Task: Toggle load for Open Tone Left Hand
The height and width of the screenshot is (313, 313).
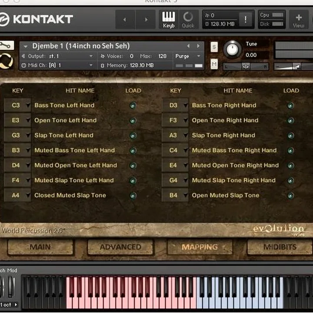Action: [133, 120]
